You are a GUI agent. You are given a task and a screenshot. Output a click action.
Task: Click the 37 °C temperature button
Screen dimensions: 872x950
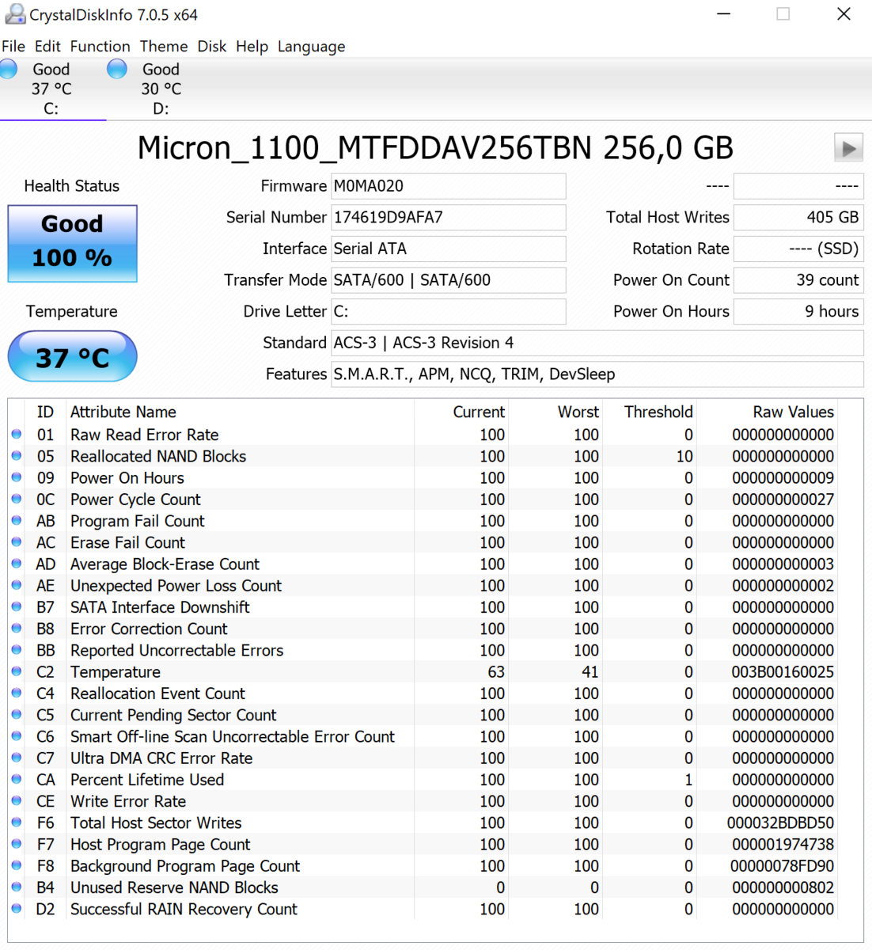point(72,356)
